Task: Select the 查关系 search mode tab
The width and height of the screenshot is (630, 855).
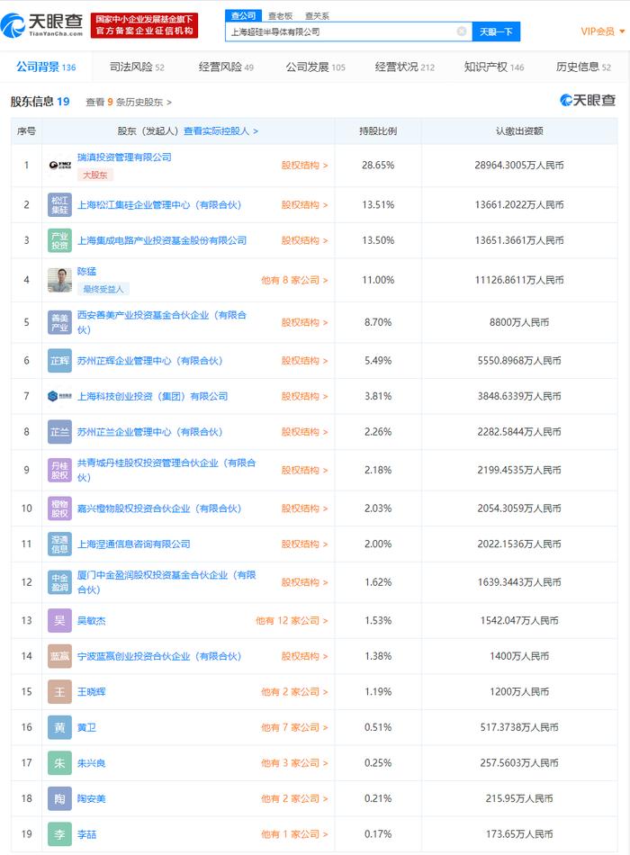Action: click(x=317, y=16)
